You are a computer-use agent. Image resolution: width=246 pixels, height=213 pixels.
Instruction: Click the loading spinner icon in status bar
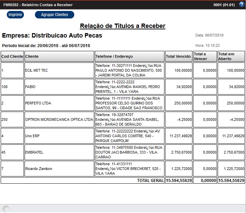pos(5,208)
